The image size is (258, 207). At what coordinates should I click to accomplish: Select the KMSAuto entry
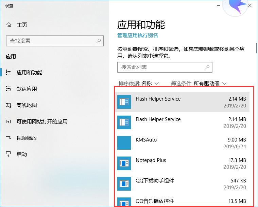(182, 143)
